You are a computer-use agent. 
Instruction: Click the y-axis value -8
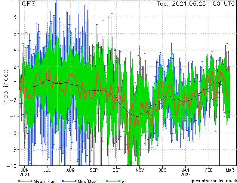coord(13,150)
